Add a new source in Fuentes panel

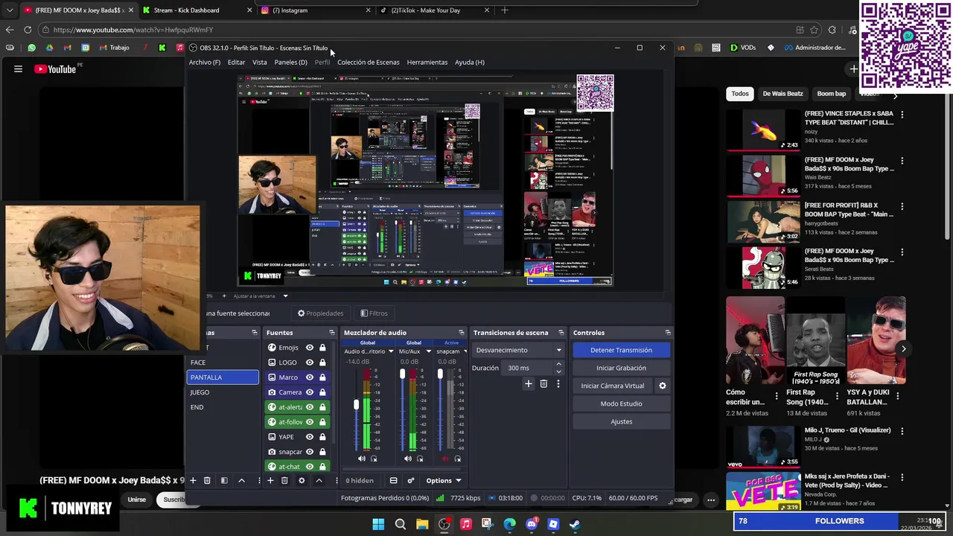pos(270,481)
